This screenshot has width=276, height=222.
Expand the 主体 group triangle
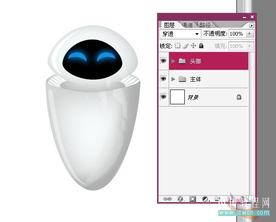click(x=173, y=79)
